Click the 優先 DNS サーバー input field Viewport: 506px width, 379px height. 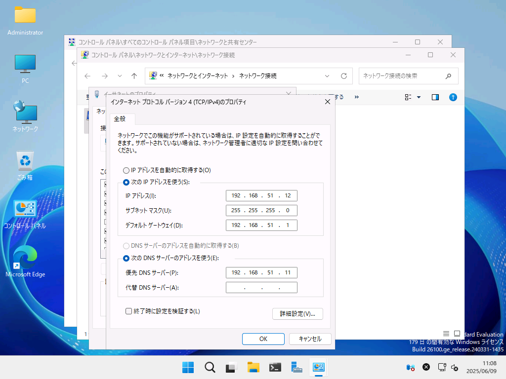[261, 272]
